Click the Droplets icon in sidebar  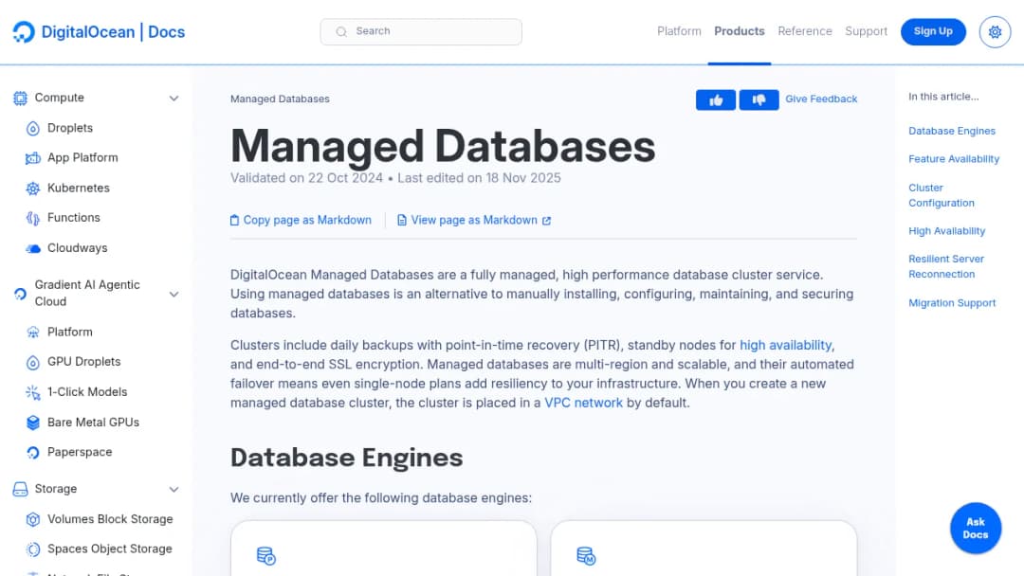tap(32, 129)
